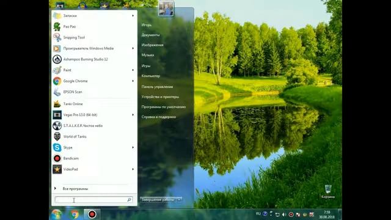Start Tanki Online
Screen dimensions: 391x220
coord(94,104)
